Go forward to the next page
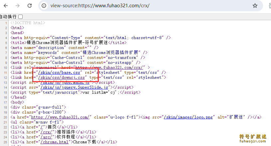This screenshot has width=271, height=146. [x=17, y=6]
